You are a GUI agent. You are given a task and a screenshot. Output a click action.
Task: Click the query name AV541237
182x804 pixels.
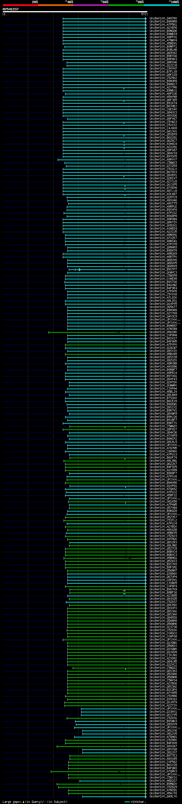click(x=11, y=9)
